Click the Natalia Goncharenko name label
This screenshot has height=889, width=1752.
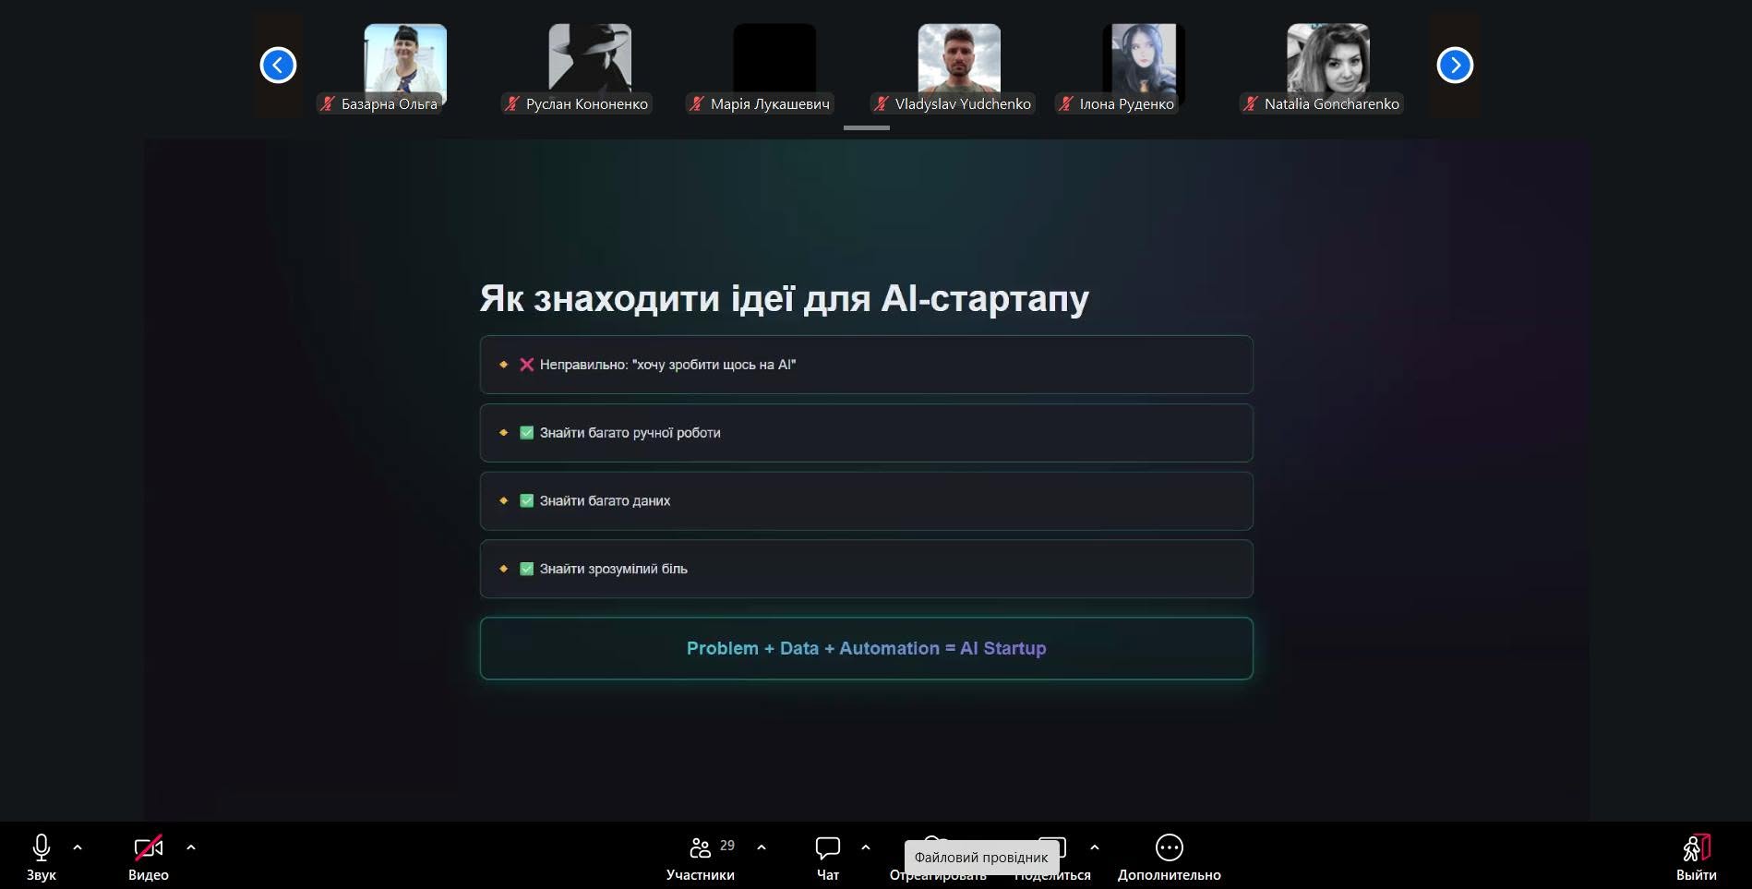click(1332, 104)
